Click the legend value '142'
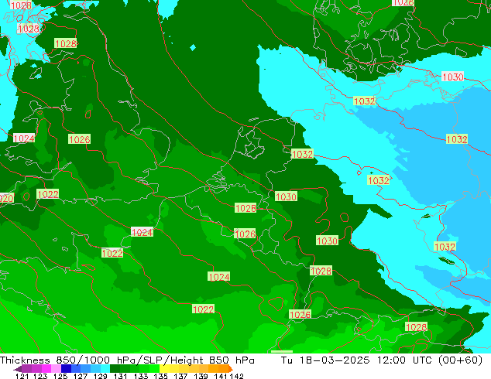Image resolution: width=491 pixels, height=379 pixels. point(236,376)
